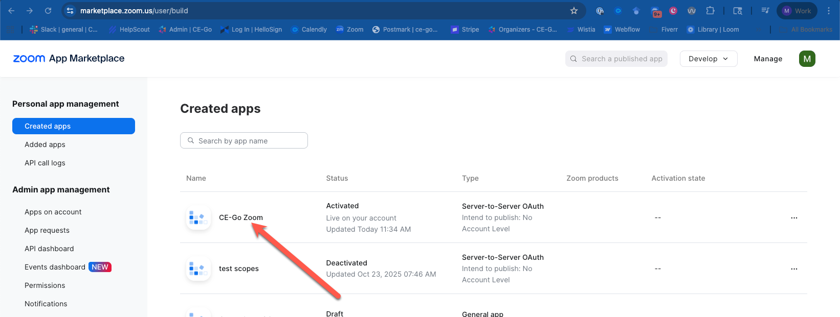Open Chrome three-dot menu
The width and height of the screenshot is (840, 317).
[829, 11]
